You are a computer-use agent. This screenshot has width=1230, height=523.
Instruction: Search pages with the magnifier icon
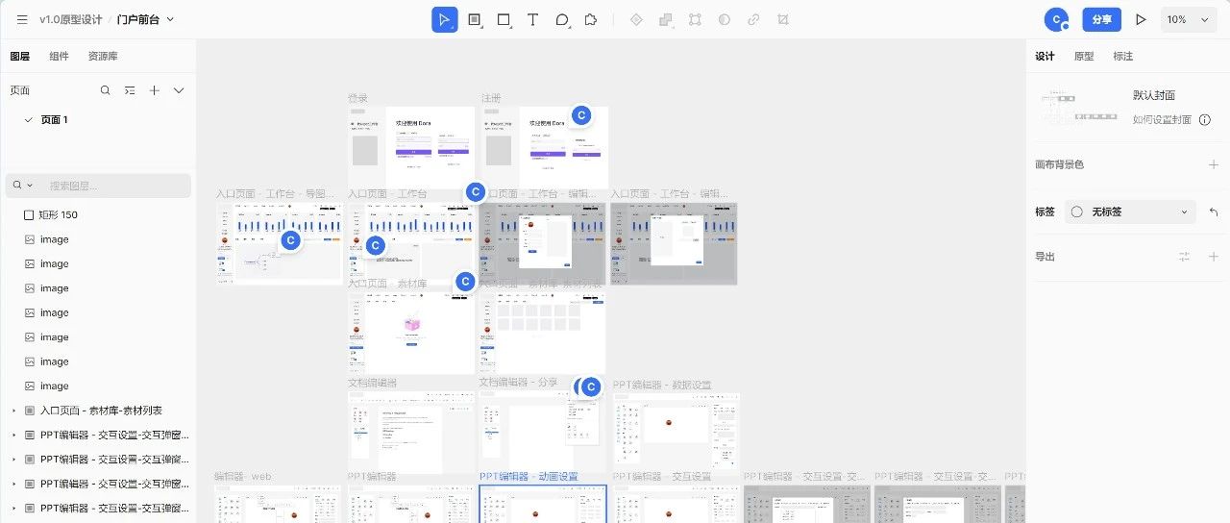click(106, 90)
